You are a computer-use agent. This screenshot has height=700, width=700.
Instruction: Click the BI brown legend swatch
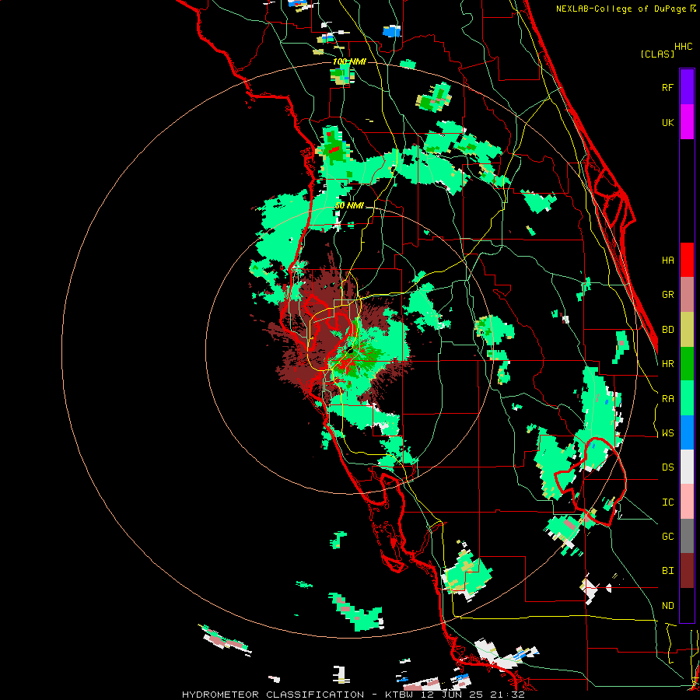687,571
